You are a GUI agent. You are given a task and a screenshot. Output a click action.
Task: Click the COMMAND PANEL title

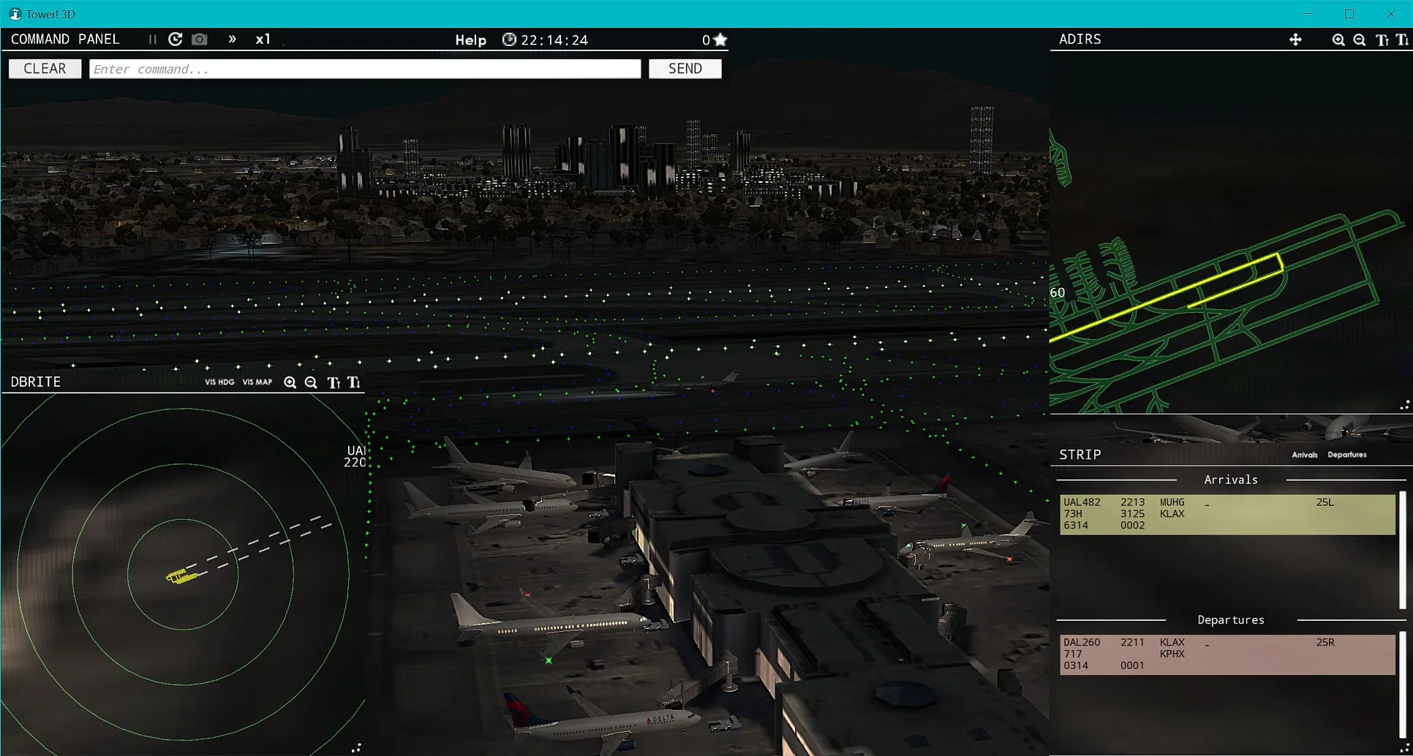pos(65,39)
